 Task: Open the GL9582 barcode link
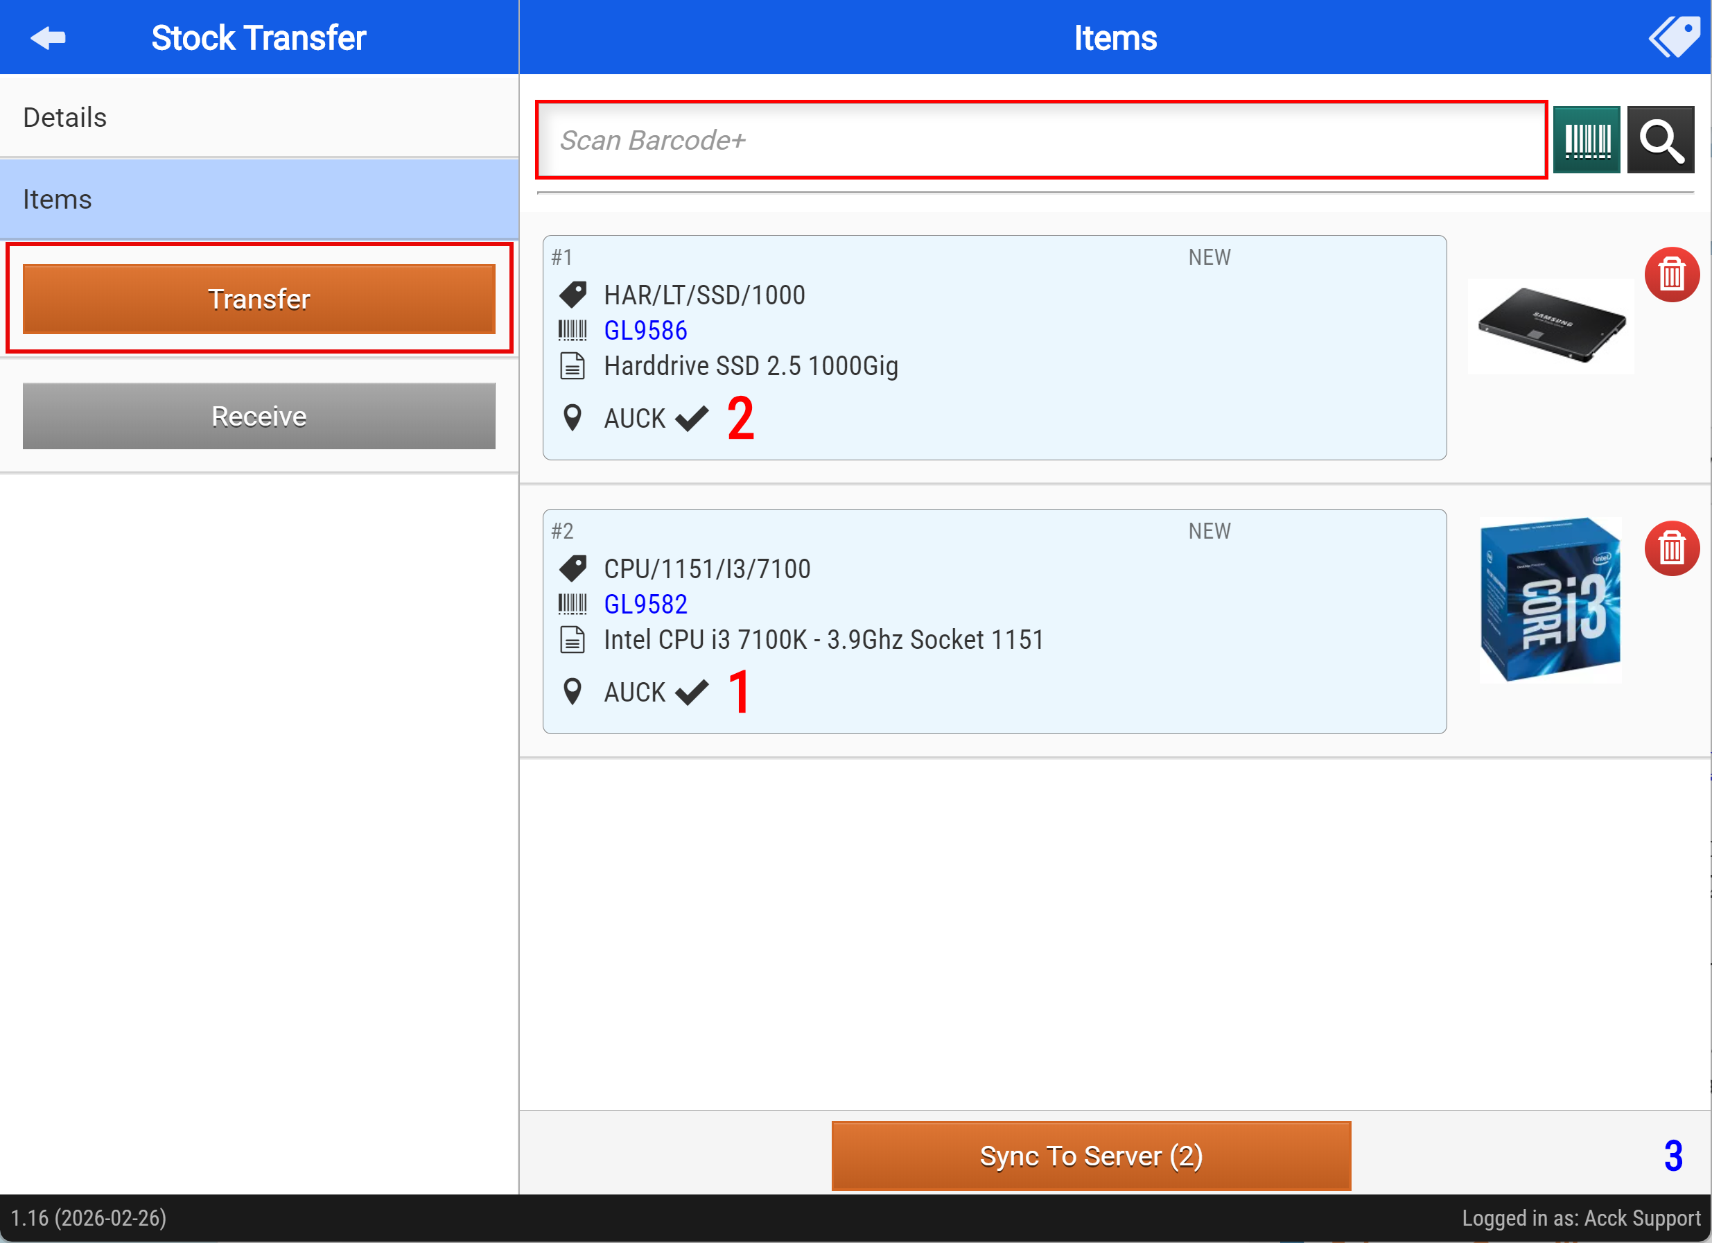[645, 605]
